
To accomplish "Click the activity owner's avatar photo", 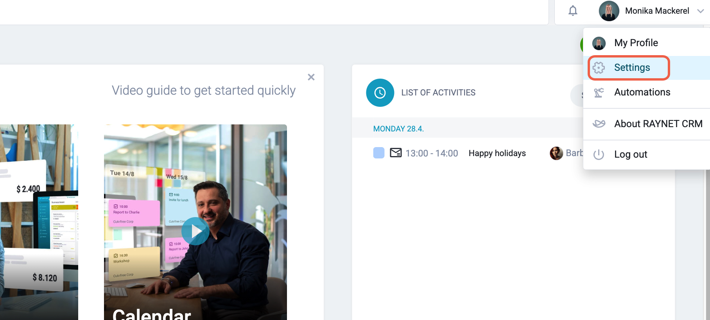I will (556, 153).
